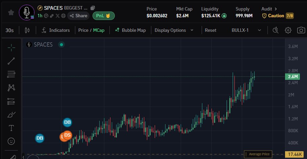Click the orange DS trade marker
Screen dimensions: 307x159
point(68,135)
